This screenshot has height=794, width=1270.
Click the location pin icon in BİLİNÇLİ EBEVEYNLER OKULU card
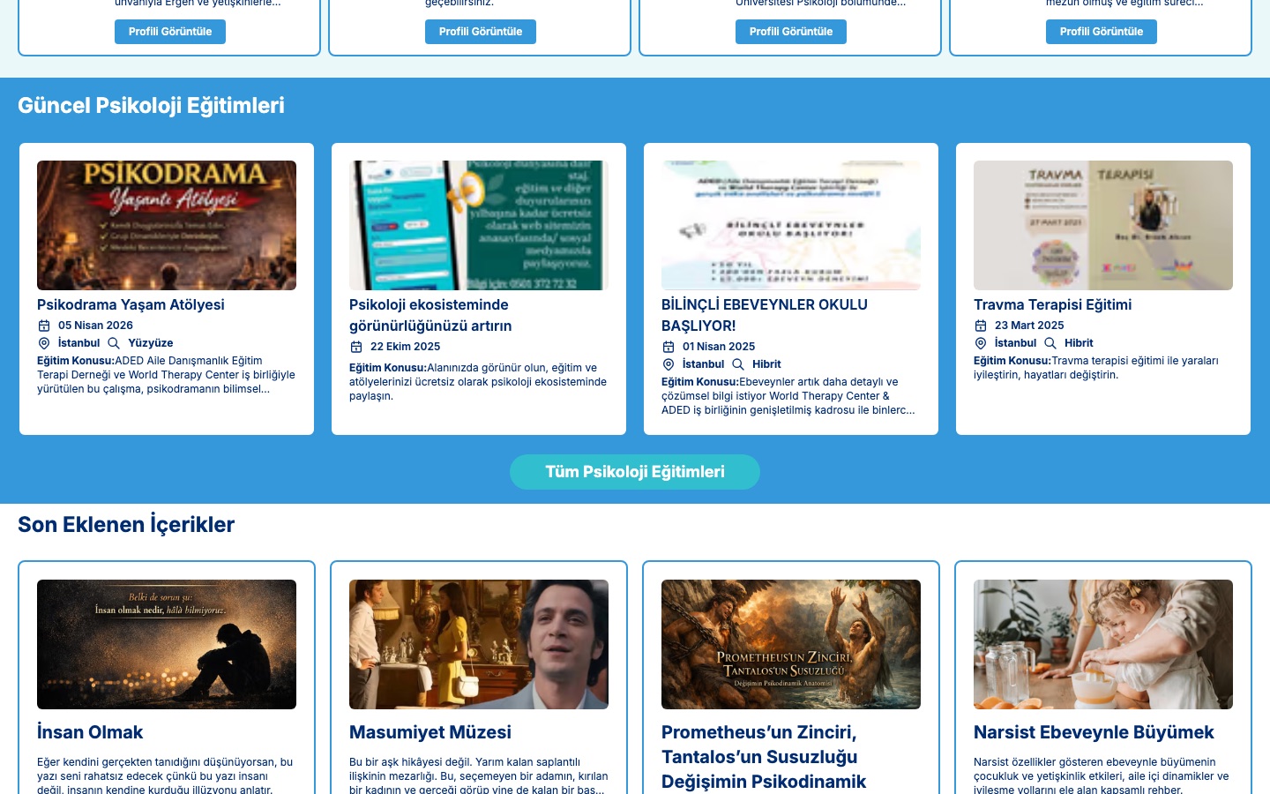669,364
